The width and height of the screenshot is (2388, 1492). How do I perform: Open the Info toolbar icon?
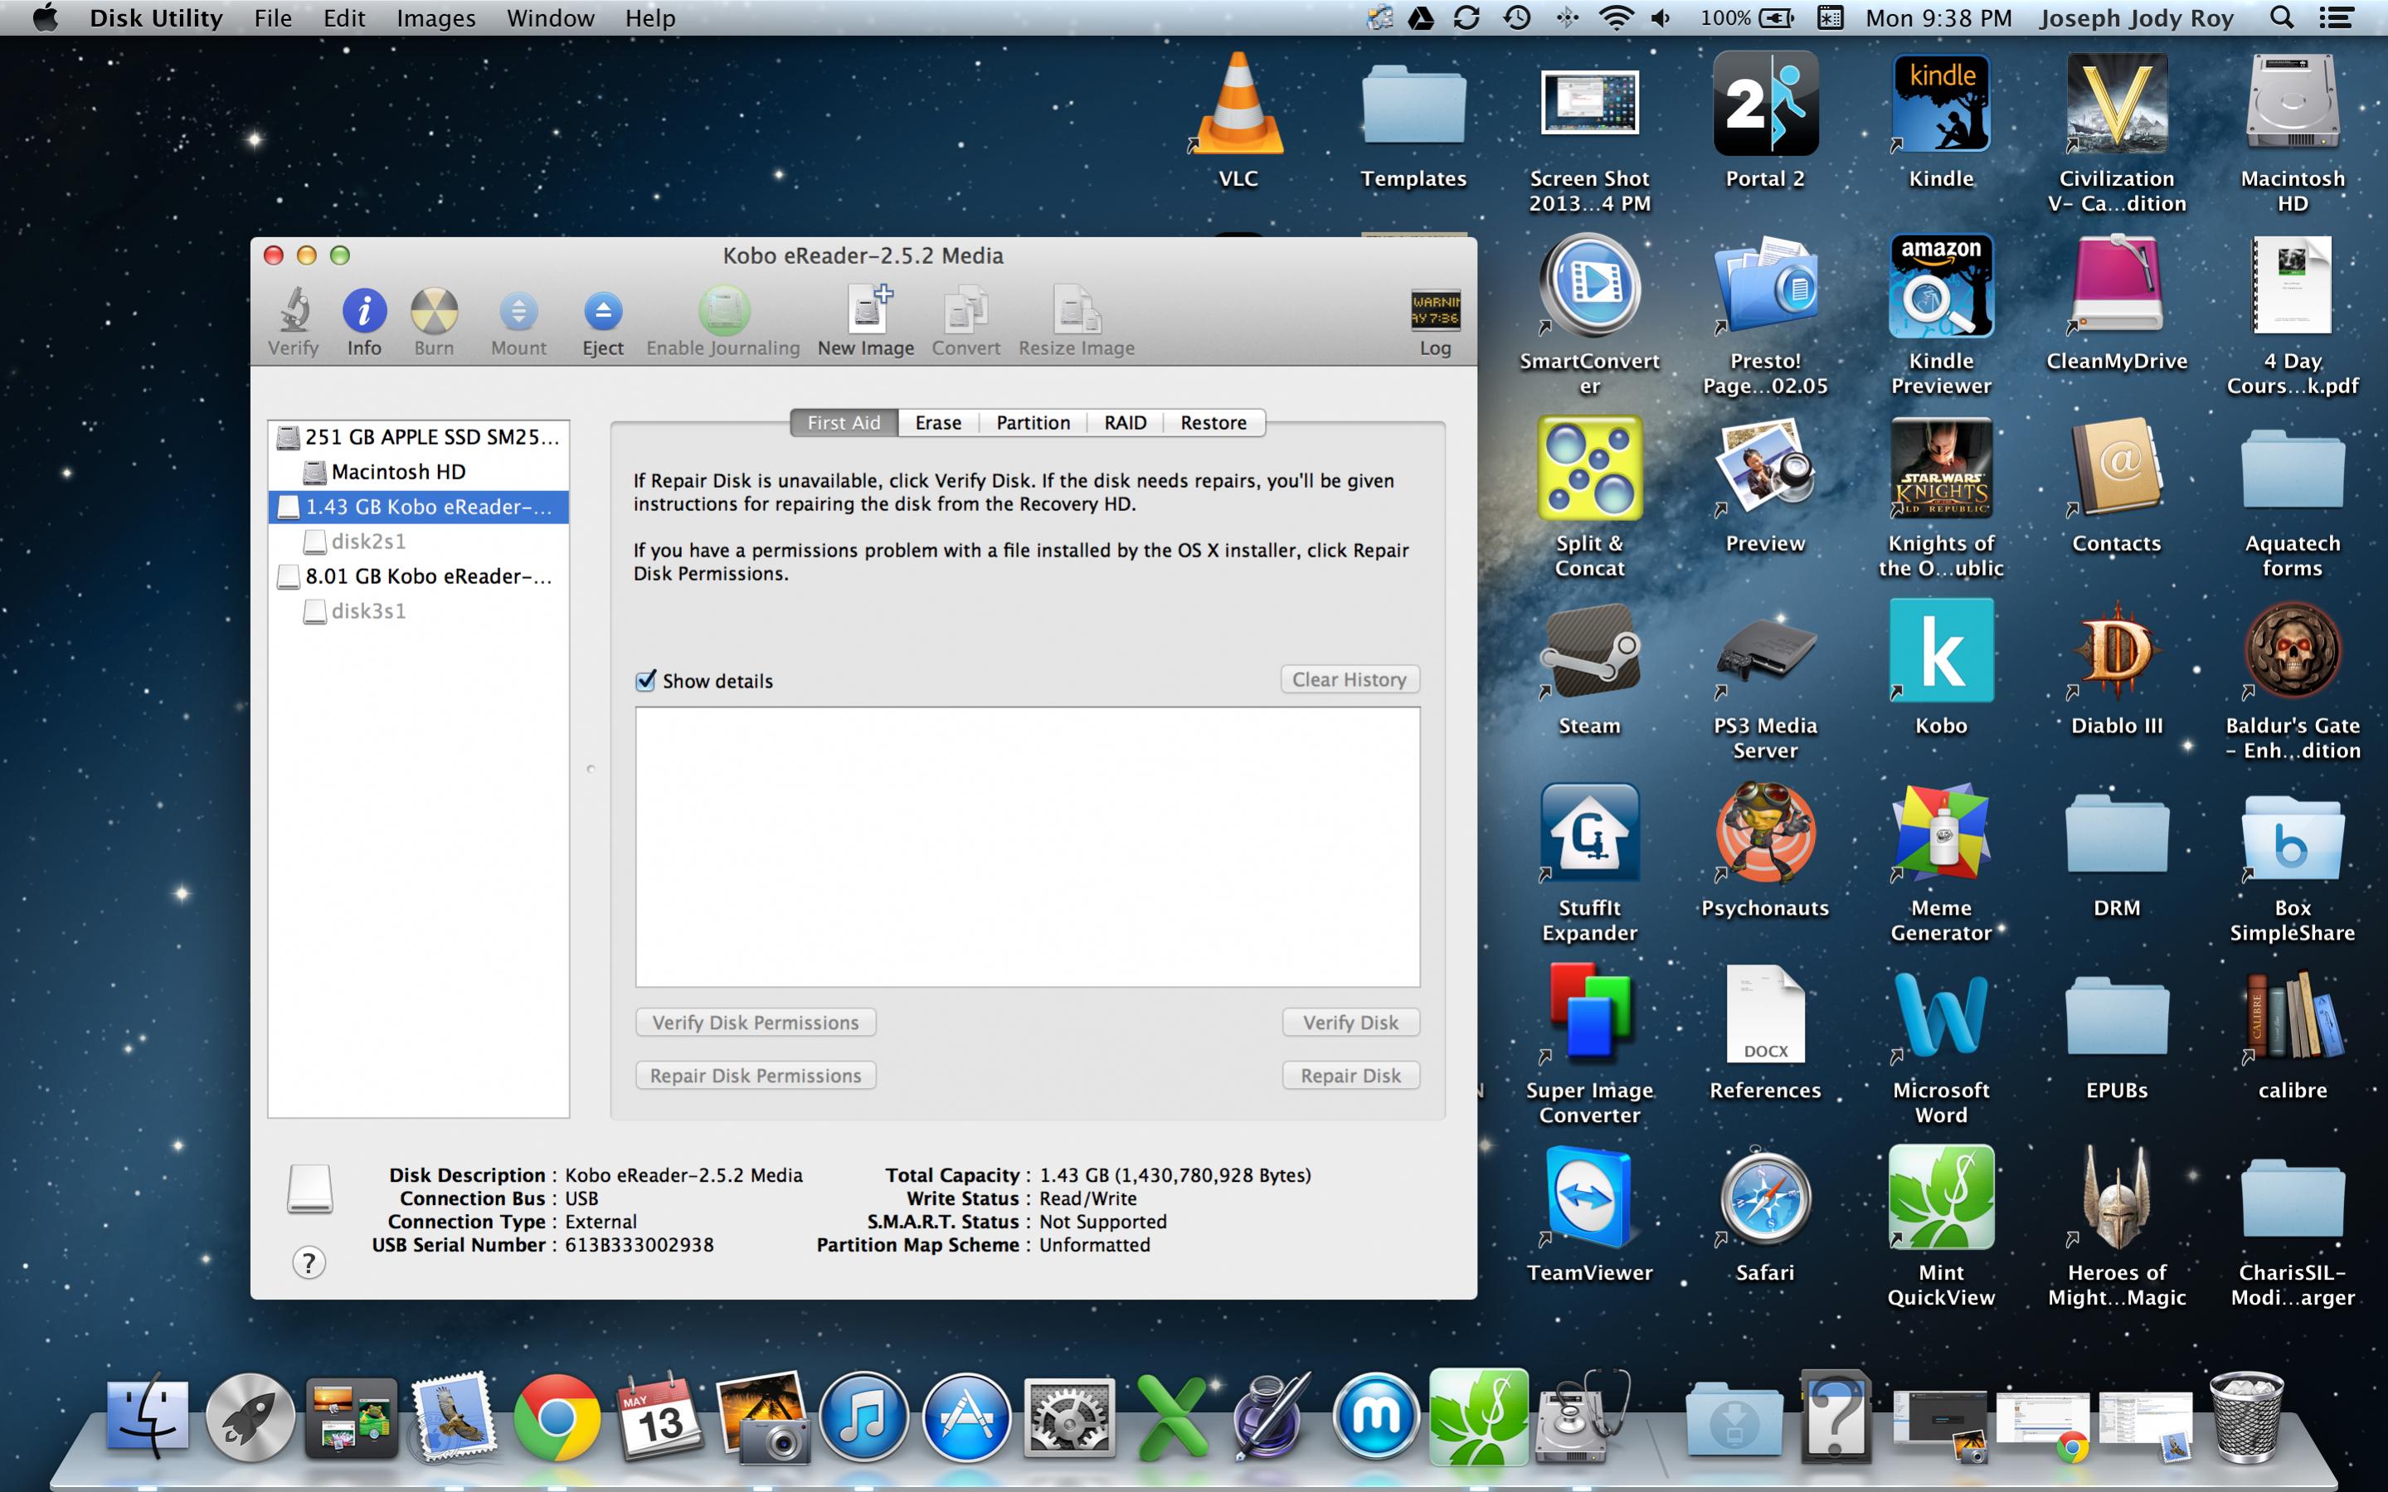[364, 311]
